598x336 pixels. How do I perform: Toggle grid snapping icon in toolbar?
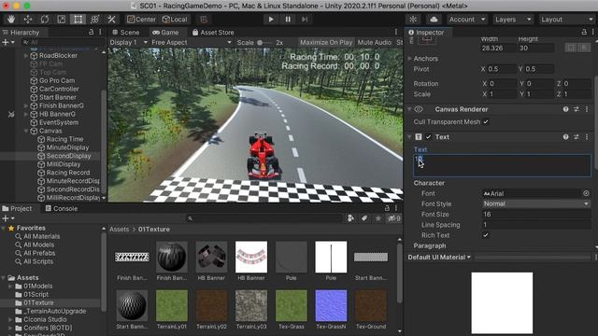pyautogui.click(x=204, y=20)
